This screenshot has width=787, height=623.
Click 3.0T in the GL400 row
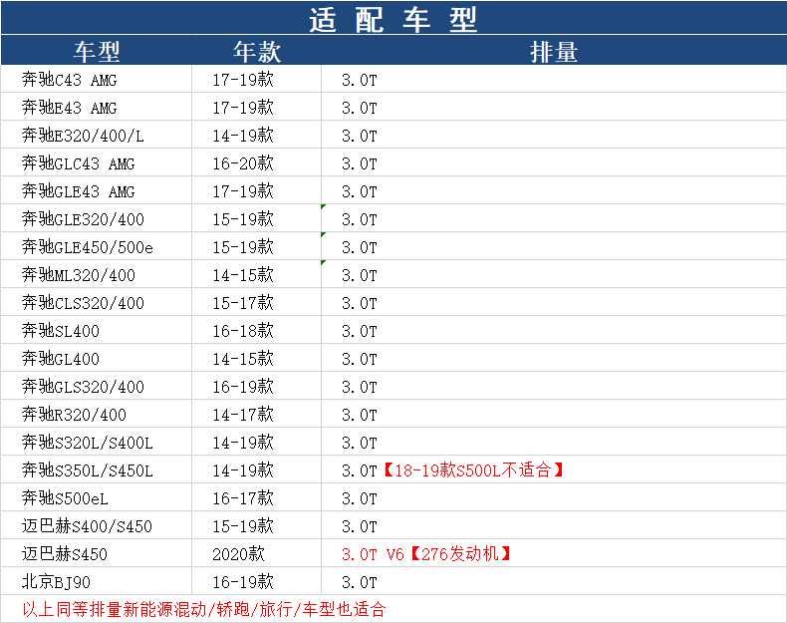(359, 359)
